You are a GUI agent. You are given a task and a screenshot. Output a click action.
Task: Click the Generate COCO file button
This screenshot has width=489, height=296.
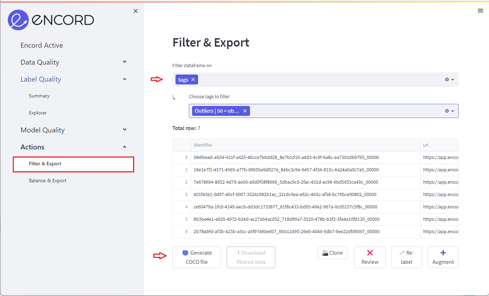click(x=197, y=257)
